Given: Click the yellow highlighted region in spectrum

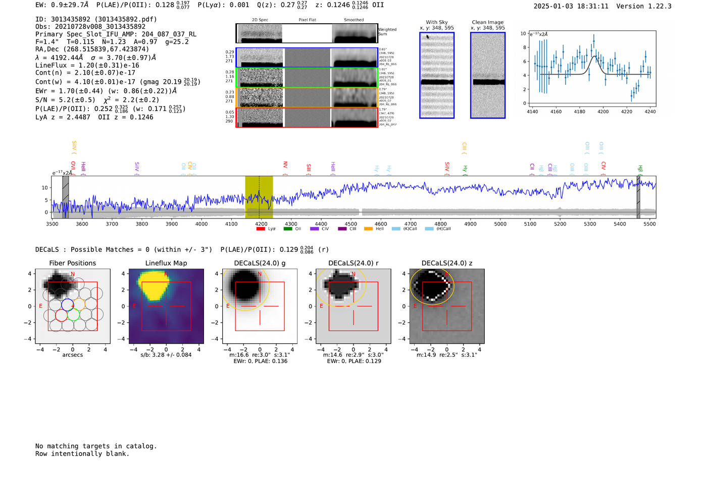Looking at the screenshot, I should 259,197.
